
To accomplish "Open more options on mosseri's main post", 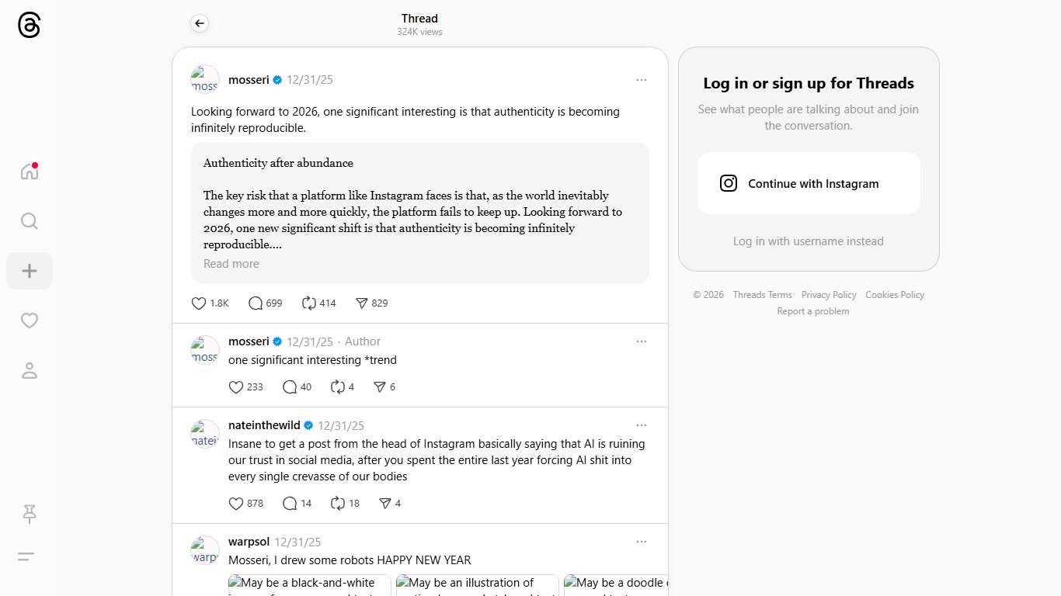I will point(641,80).
